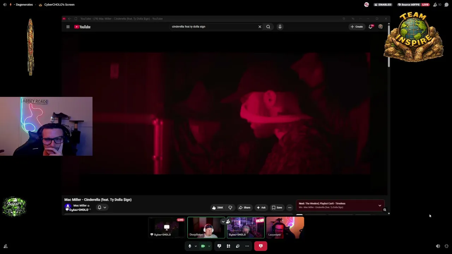
Task: Save the video to a playlist
Action: pyautogui.click(x=277, y=207)
